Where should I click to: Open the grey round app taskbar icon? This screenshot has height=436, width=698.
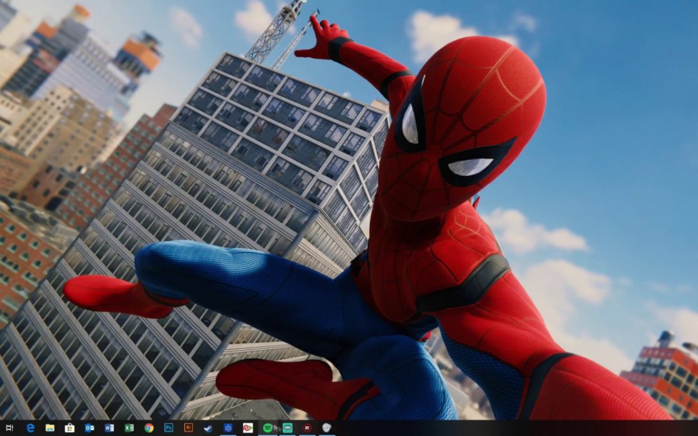click(327, 428)
